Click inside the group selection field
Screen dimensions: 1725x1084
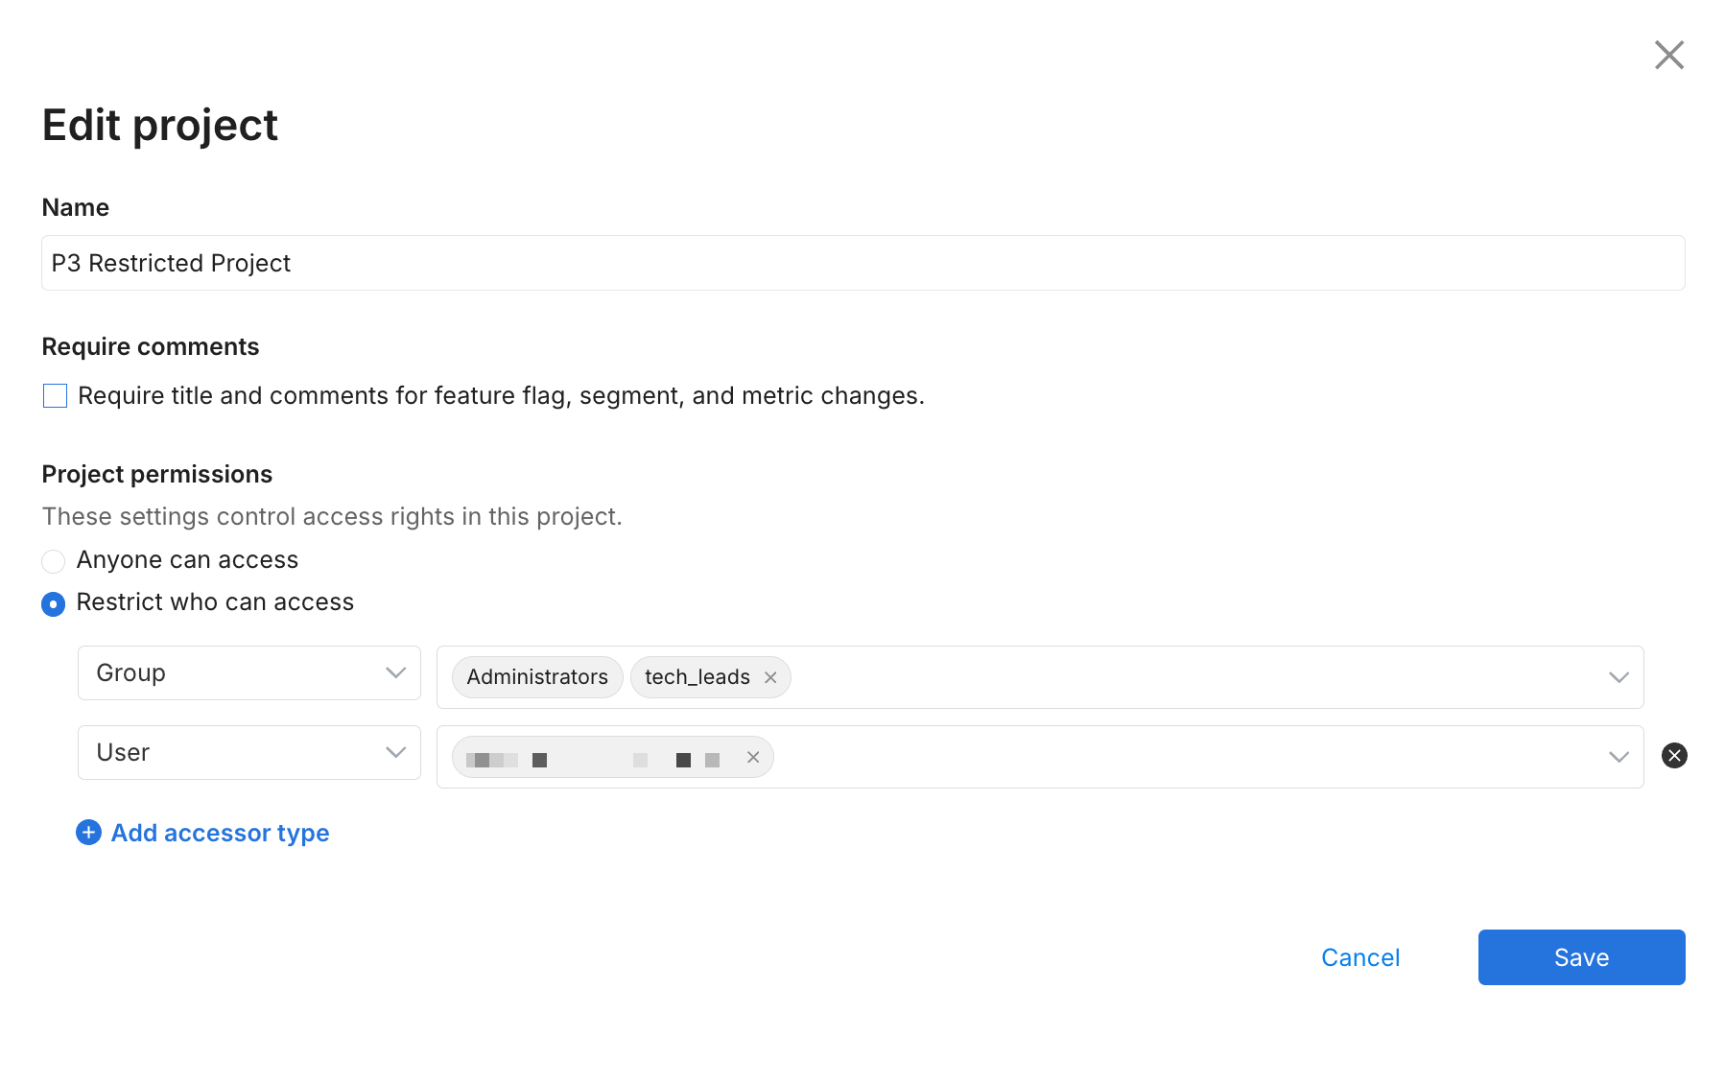[1151, 677]
